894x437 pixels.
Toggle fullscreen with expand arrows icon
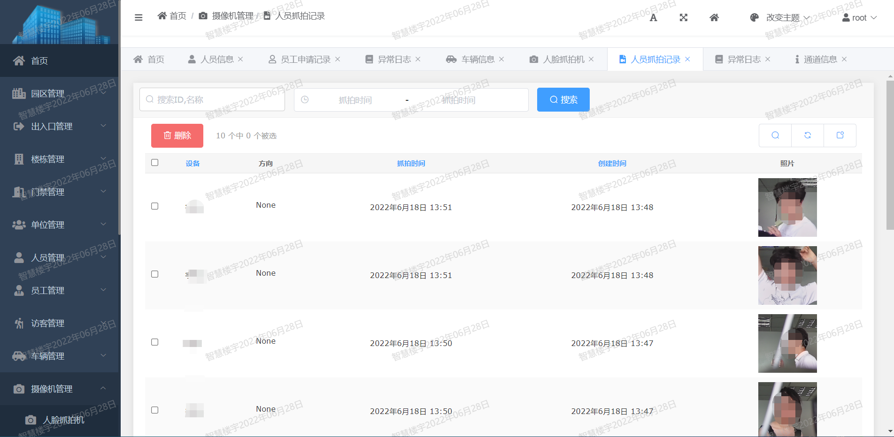coord(684,18)
